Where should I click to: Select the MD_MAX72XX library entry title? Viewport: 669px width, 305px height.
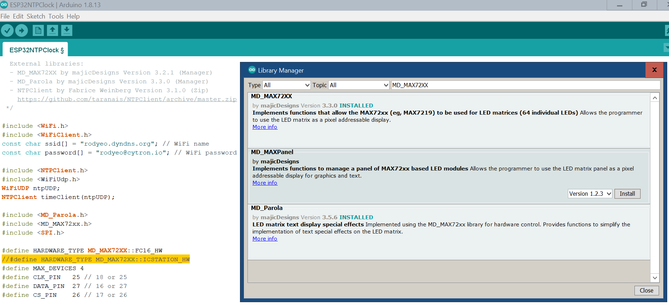271,96
